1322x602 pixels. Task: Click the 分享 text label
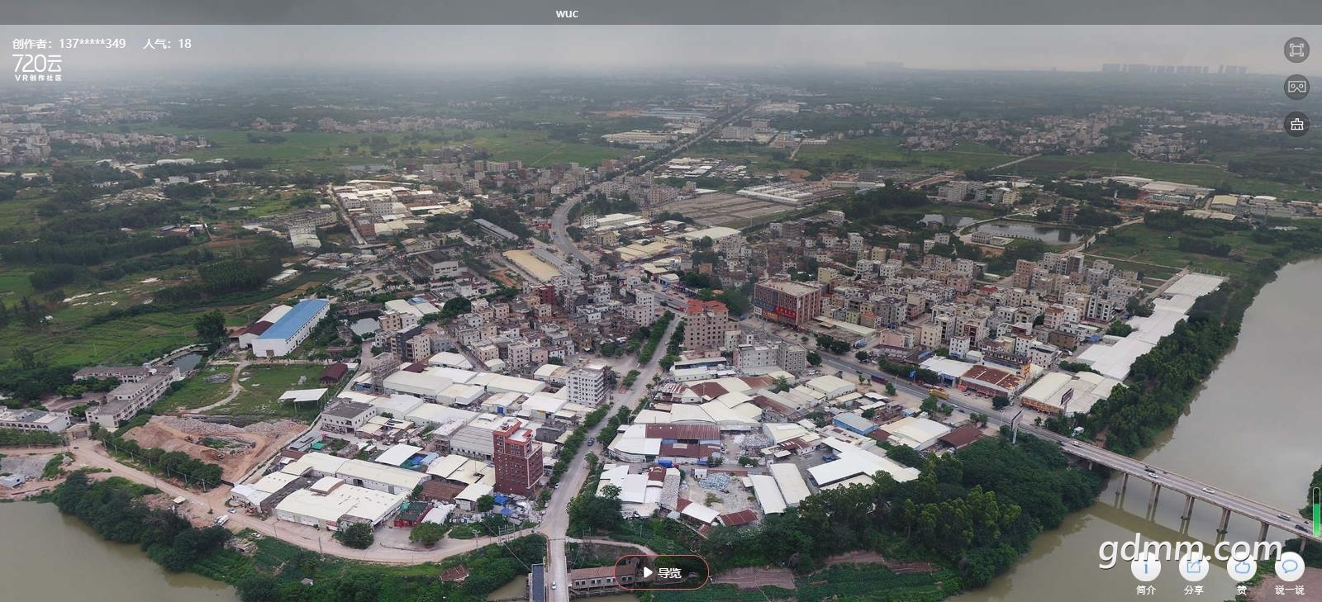click(1193, 590)
